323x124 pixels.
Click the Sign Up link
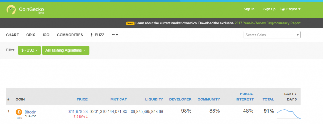click(x=269, y=9)
